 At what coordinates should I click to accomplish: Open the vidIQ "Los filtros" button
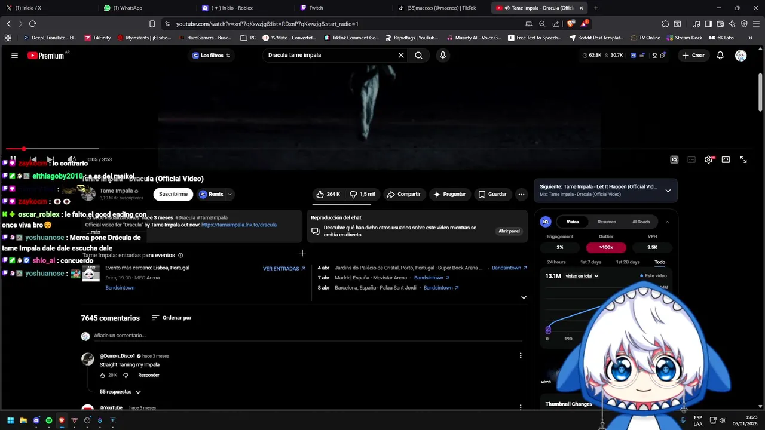pos(211,55)
